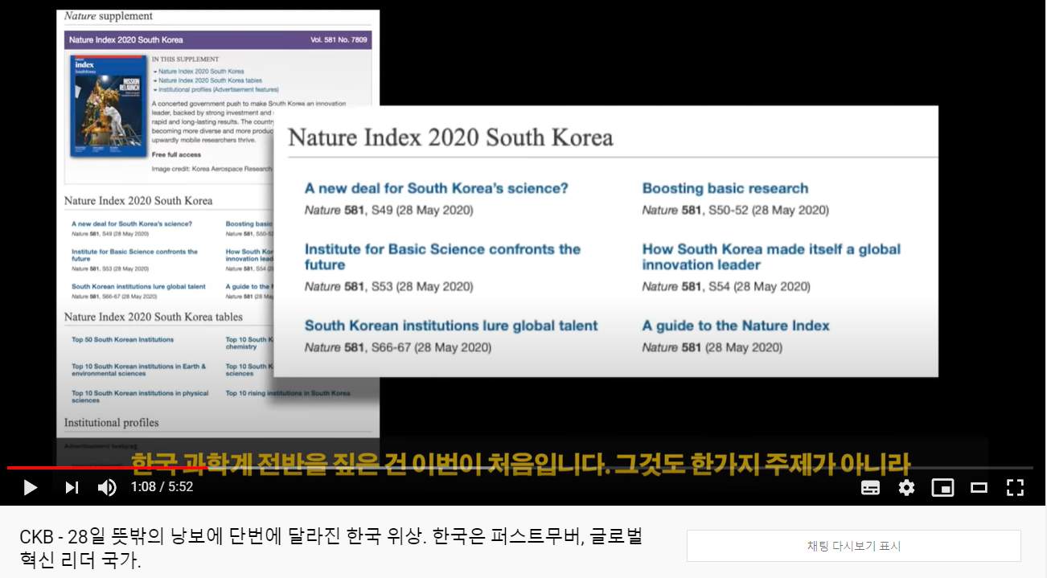Click 'Vol. 581 No. 7809' text
Image resolution: width=1047 pixels, height=578 pixels.
[339, 40]
